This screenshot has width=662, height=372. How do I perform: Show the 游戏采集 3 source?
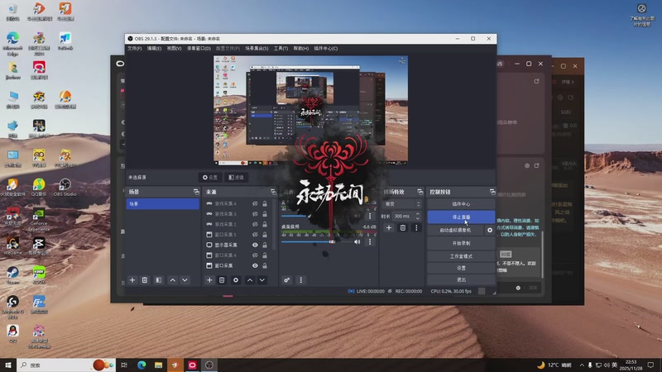255,214
